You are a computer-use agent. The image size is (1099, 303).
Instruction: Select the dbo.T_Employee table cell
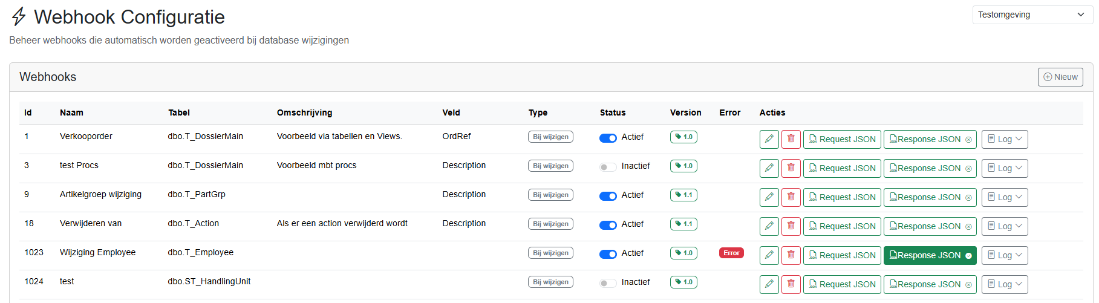tap(201, 252)
